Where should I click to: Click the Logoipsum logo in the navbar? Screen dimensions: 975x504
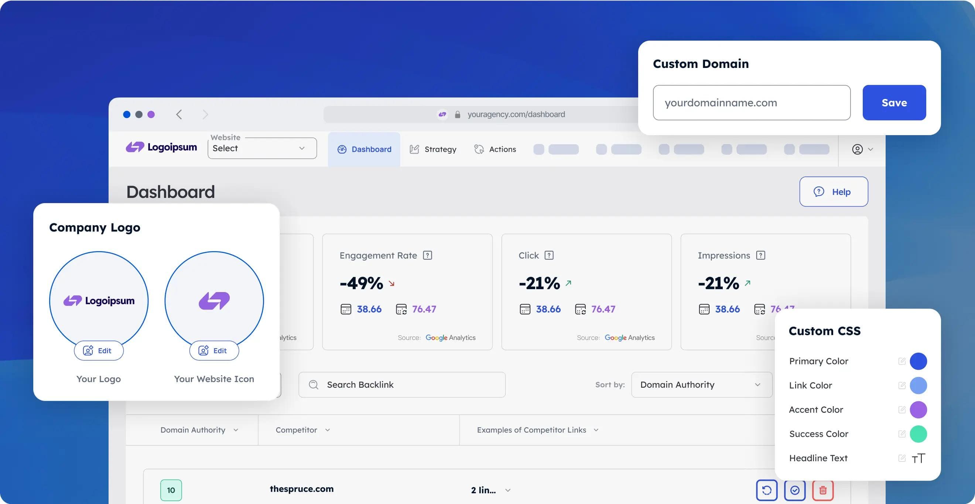click(x=161, y=147)
